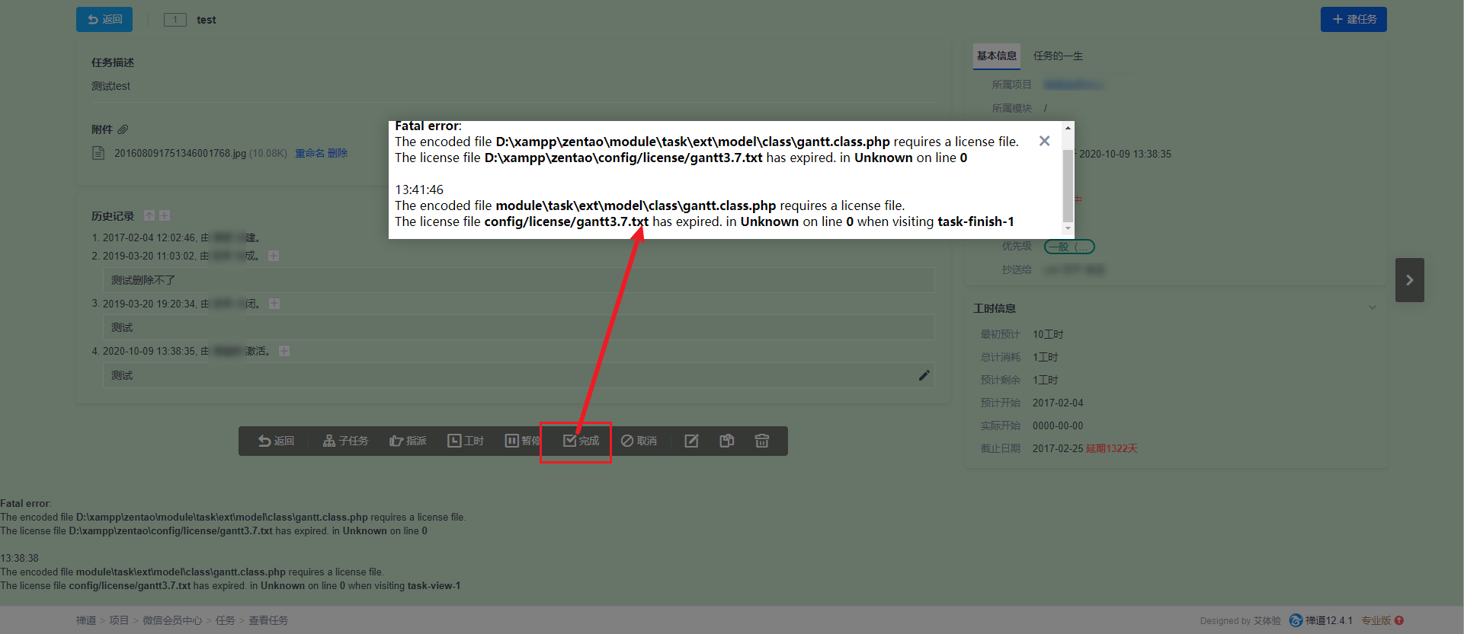
Task: Close the Fatal error popup dialog
Action: (1044, 141)
